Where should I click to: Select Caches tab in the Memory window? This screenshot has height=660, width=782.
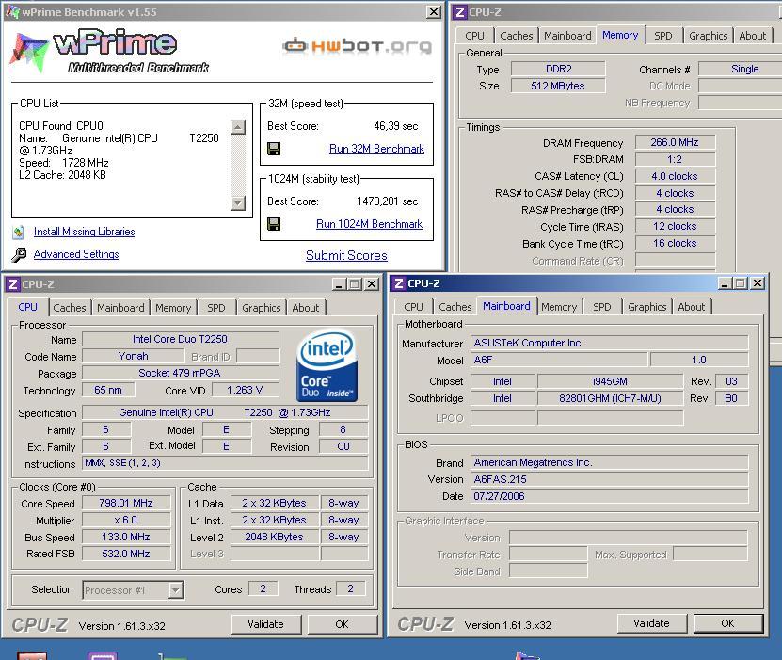point(517,36)
